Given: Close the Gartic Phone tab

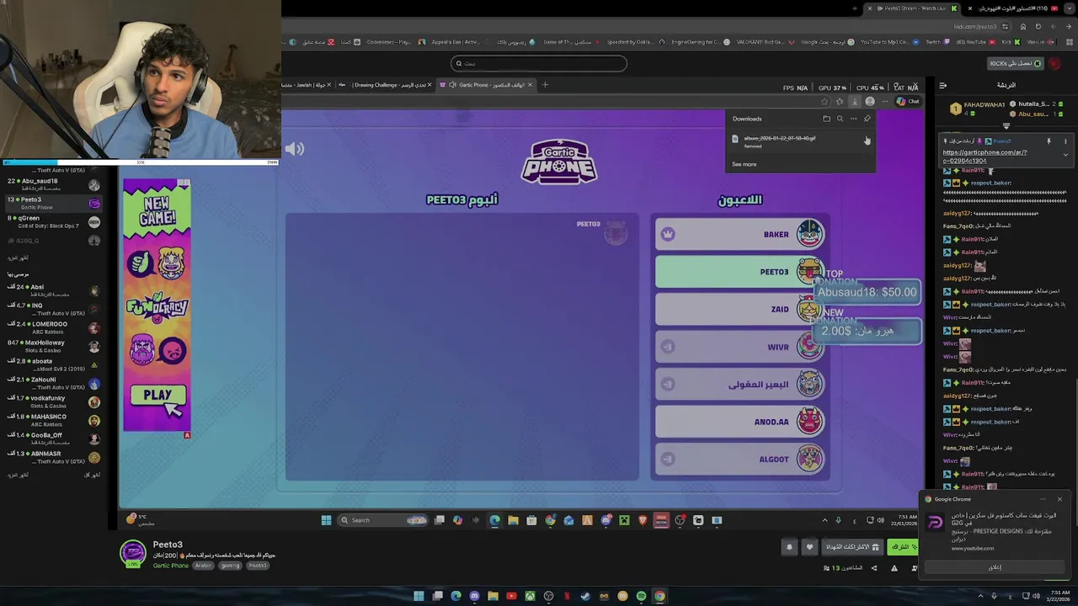Looking at the screenshot, I should click(x=530, y=85).
